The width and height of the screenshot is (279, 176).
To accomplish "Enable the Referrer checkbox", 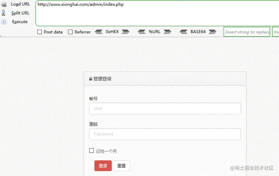I will click(70, 32).
